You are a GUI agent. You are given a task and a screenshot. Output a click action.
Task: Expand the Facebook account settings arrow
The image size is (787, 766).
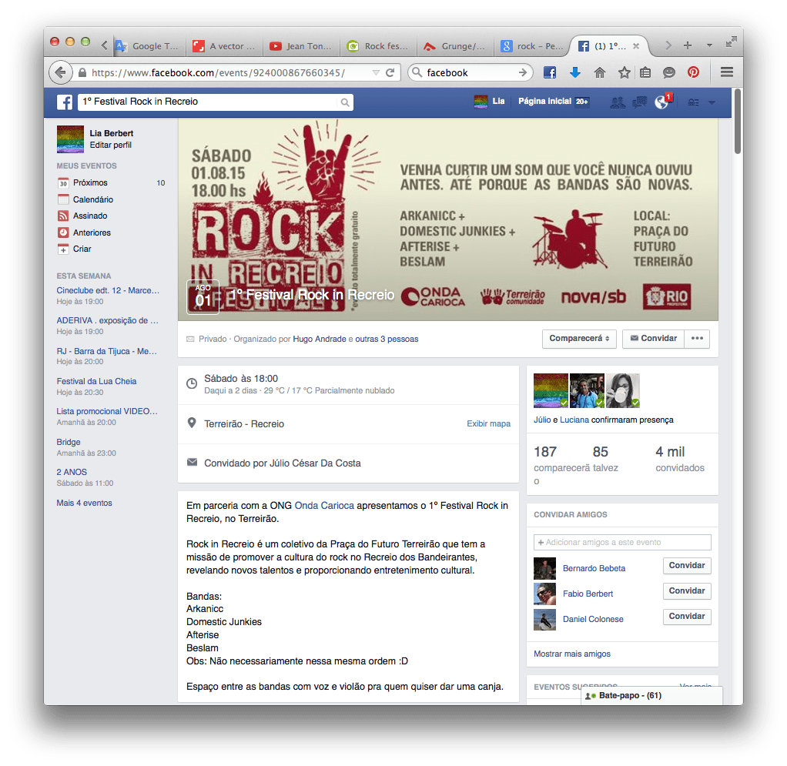click(712, 102)
